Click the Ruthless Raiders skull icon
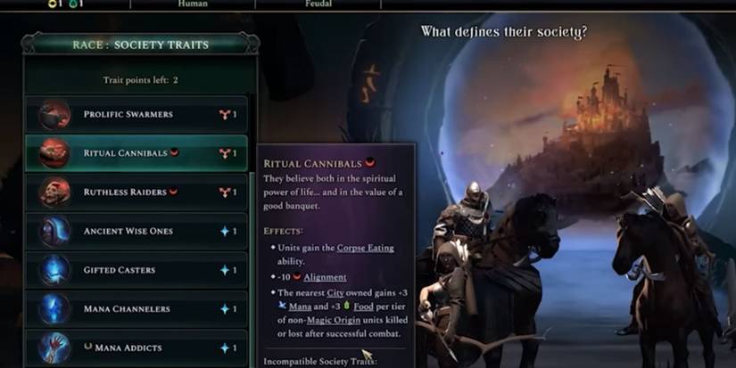Screen dimensions: 736x368 coord(54,192)
